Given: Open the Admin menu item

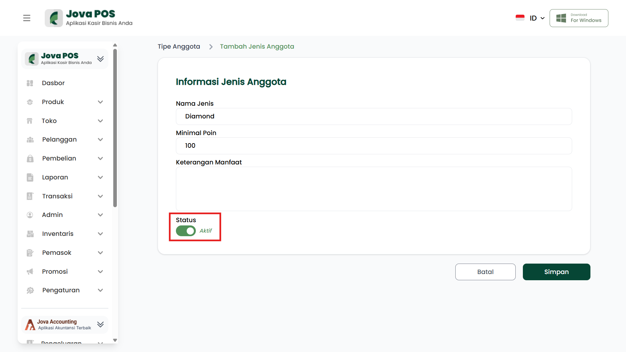Looking at the screenshot, I should [52, 215].
